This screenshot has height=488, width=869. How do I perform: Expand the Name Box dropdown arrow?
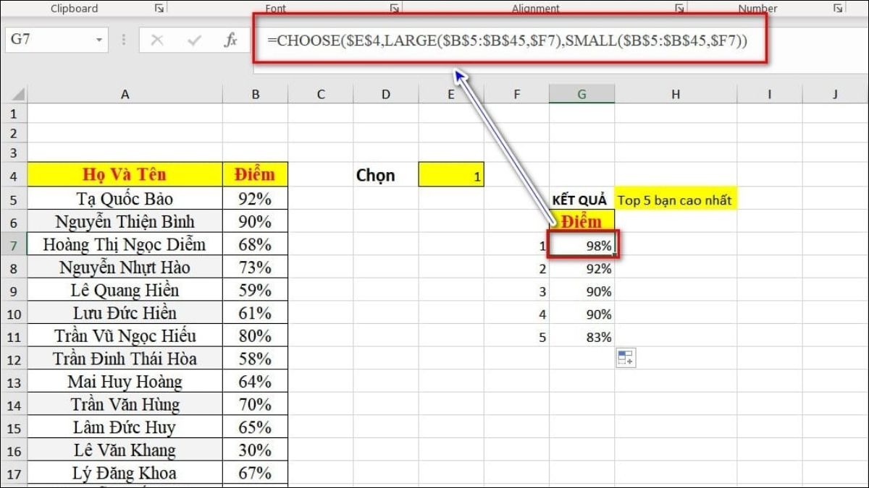(99, 40)
